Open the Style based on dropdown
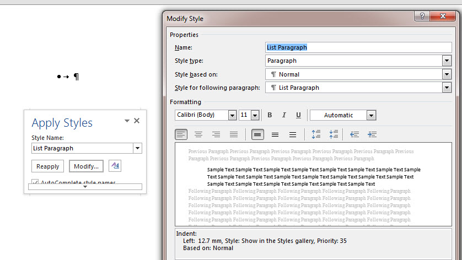 point(447,74)
